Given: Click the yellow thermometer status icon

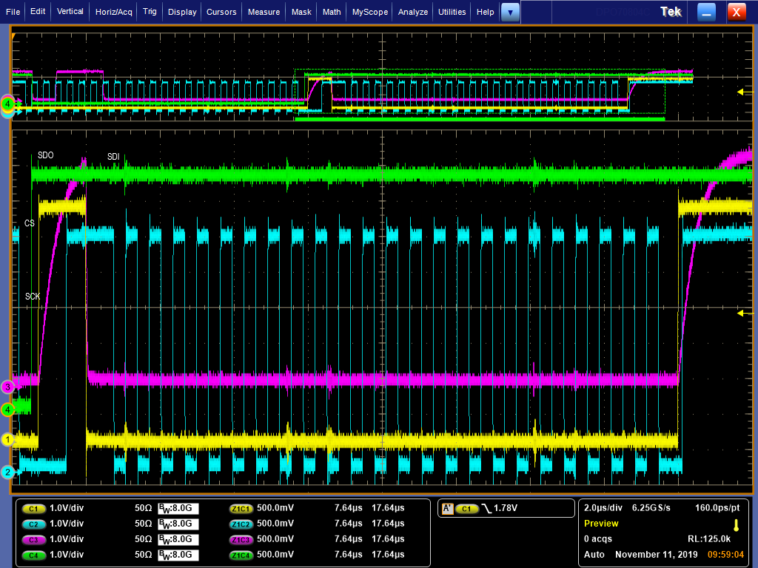Looking at the screenshot, I should 736,525.
